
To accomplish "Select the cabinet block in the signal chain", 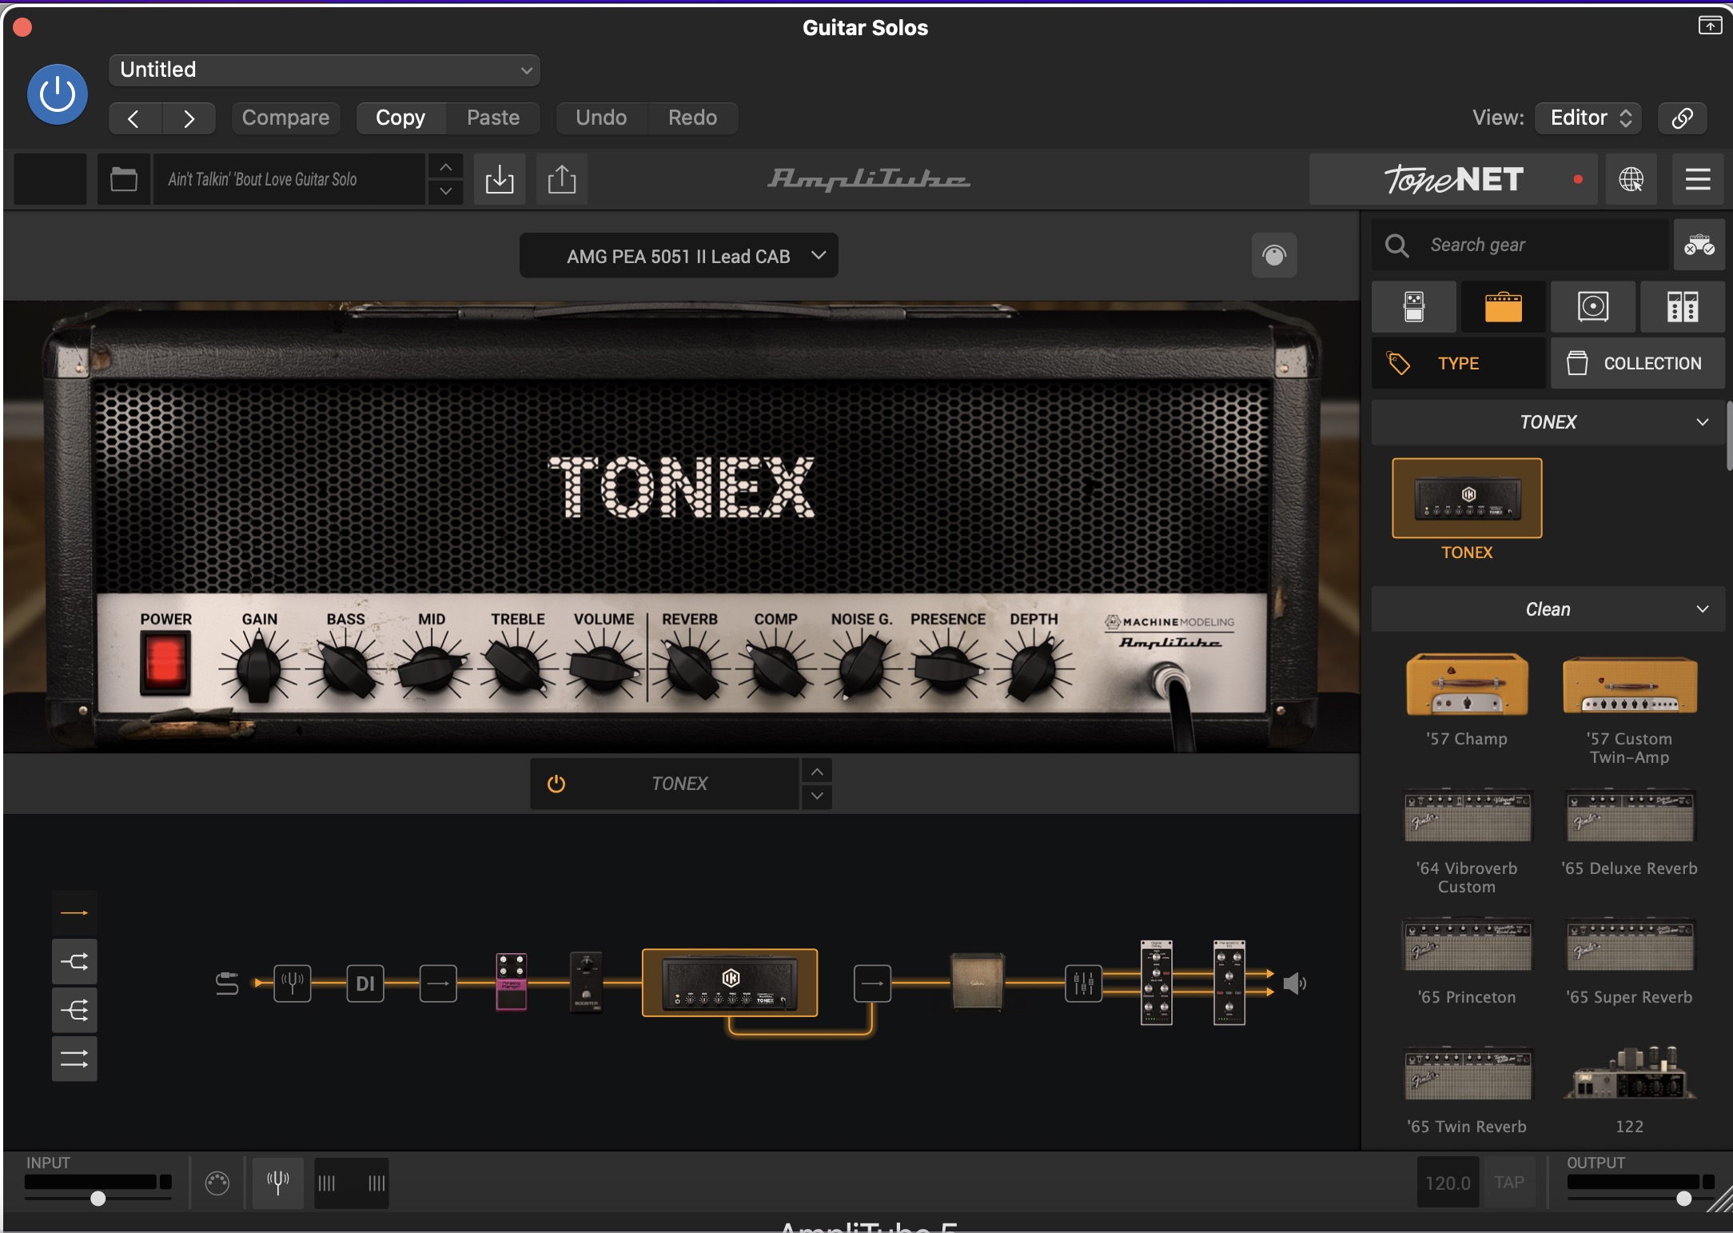I will tap(977, 982).
